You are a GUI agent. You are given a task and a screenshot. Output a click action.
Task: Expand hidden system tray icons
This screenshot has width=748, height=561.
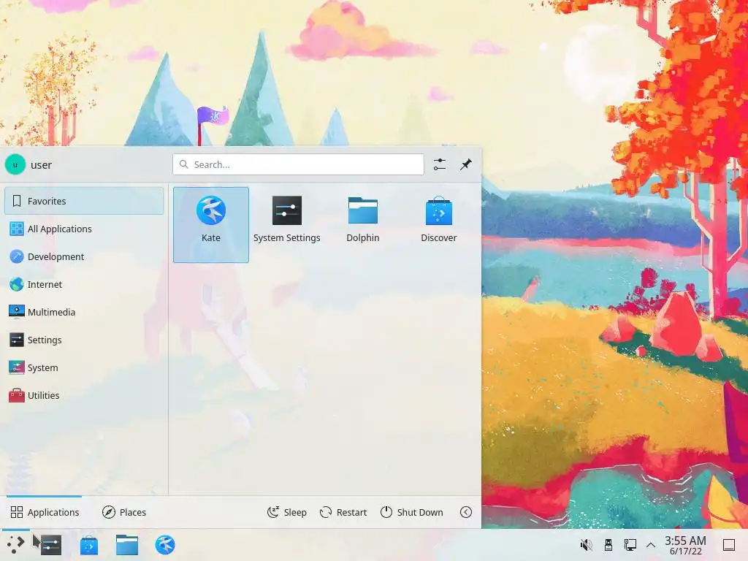pyautogui.click(x=650, y=545)
